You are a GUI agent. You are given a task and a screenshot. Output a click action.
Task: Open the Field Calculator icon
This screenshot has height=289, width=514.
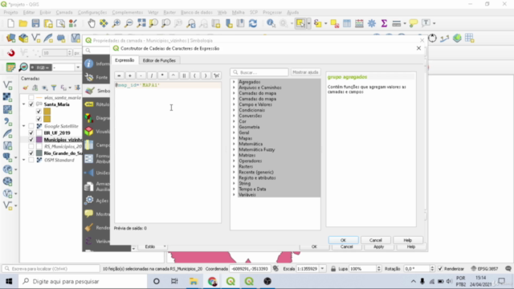tap(359, 23)
